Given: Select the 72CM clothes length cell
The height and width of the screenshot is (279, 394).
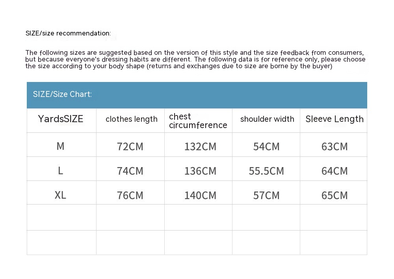Looking at the screenshot, I should (130, 147).
